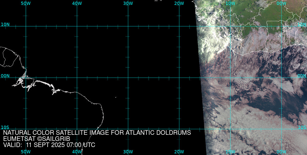307x155 pixels.
Task: Click the 10S latitude label on left
Action: coord(5,127)
